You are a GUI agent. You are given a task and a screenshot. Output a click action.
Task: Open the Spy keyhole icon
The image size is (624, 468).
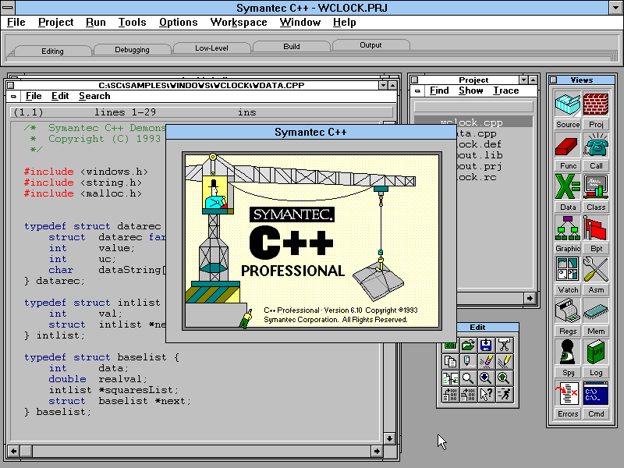(568, 353)
